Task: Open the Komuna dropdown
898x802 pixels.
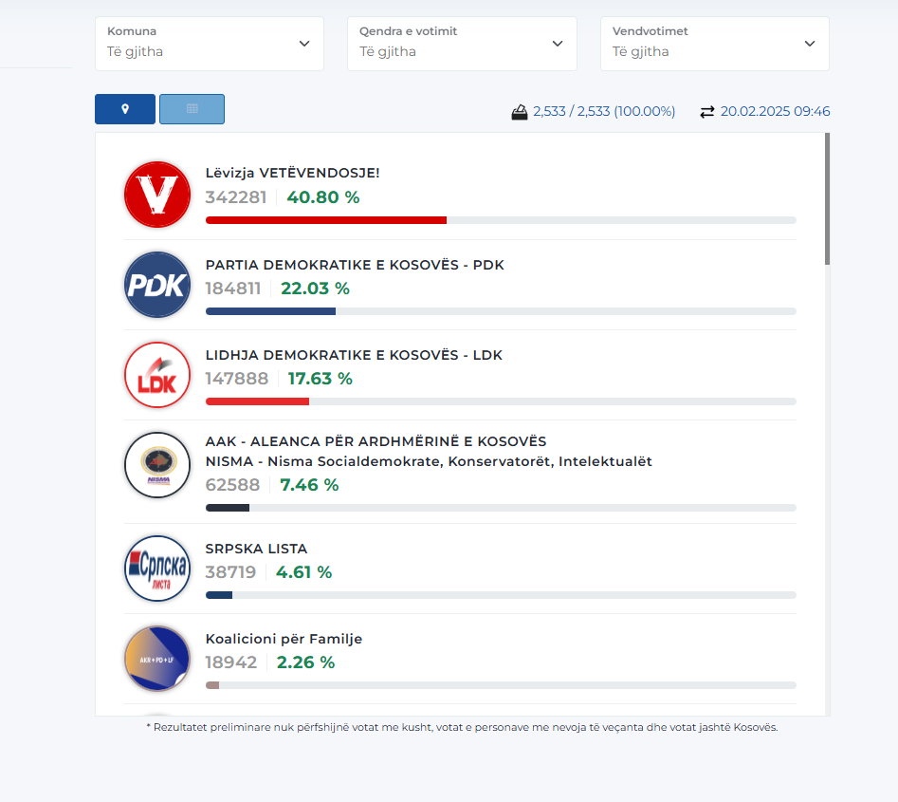Action: click(209, 44)
